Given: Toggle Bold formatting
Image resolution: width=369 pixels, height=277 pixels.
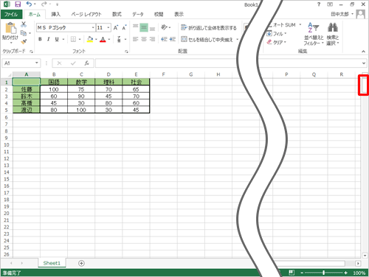Looking at the screenshot, I should (40, 39).
